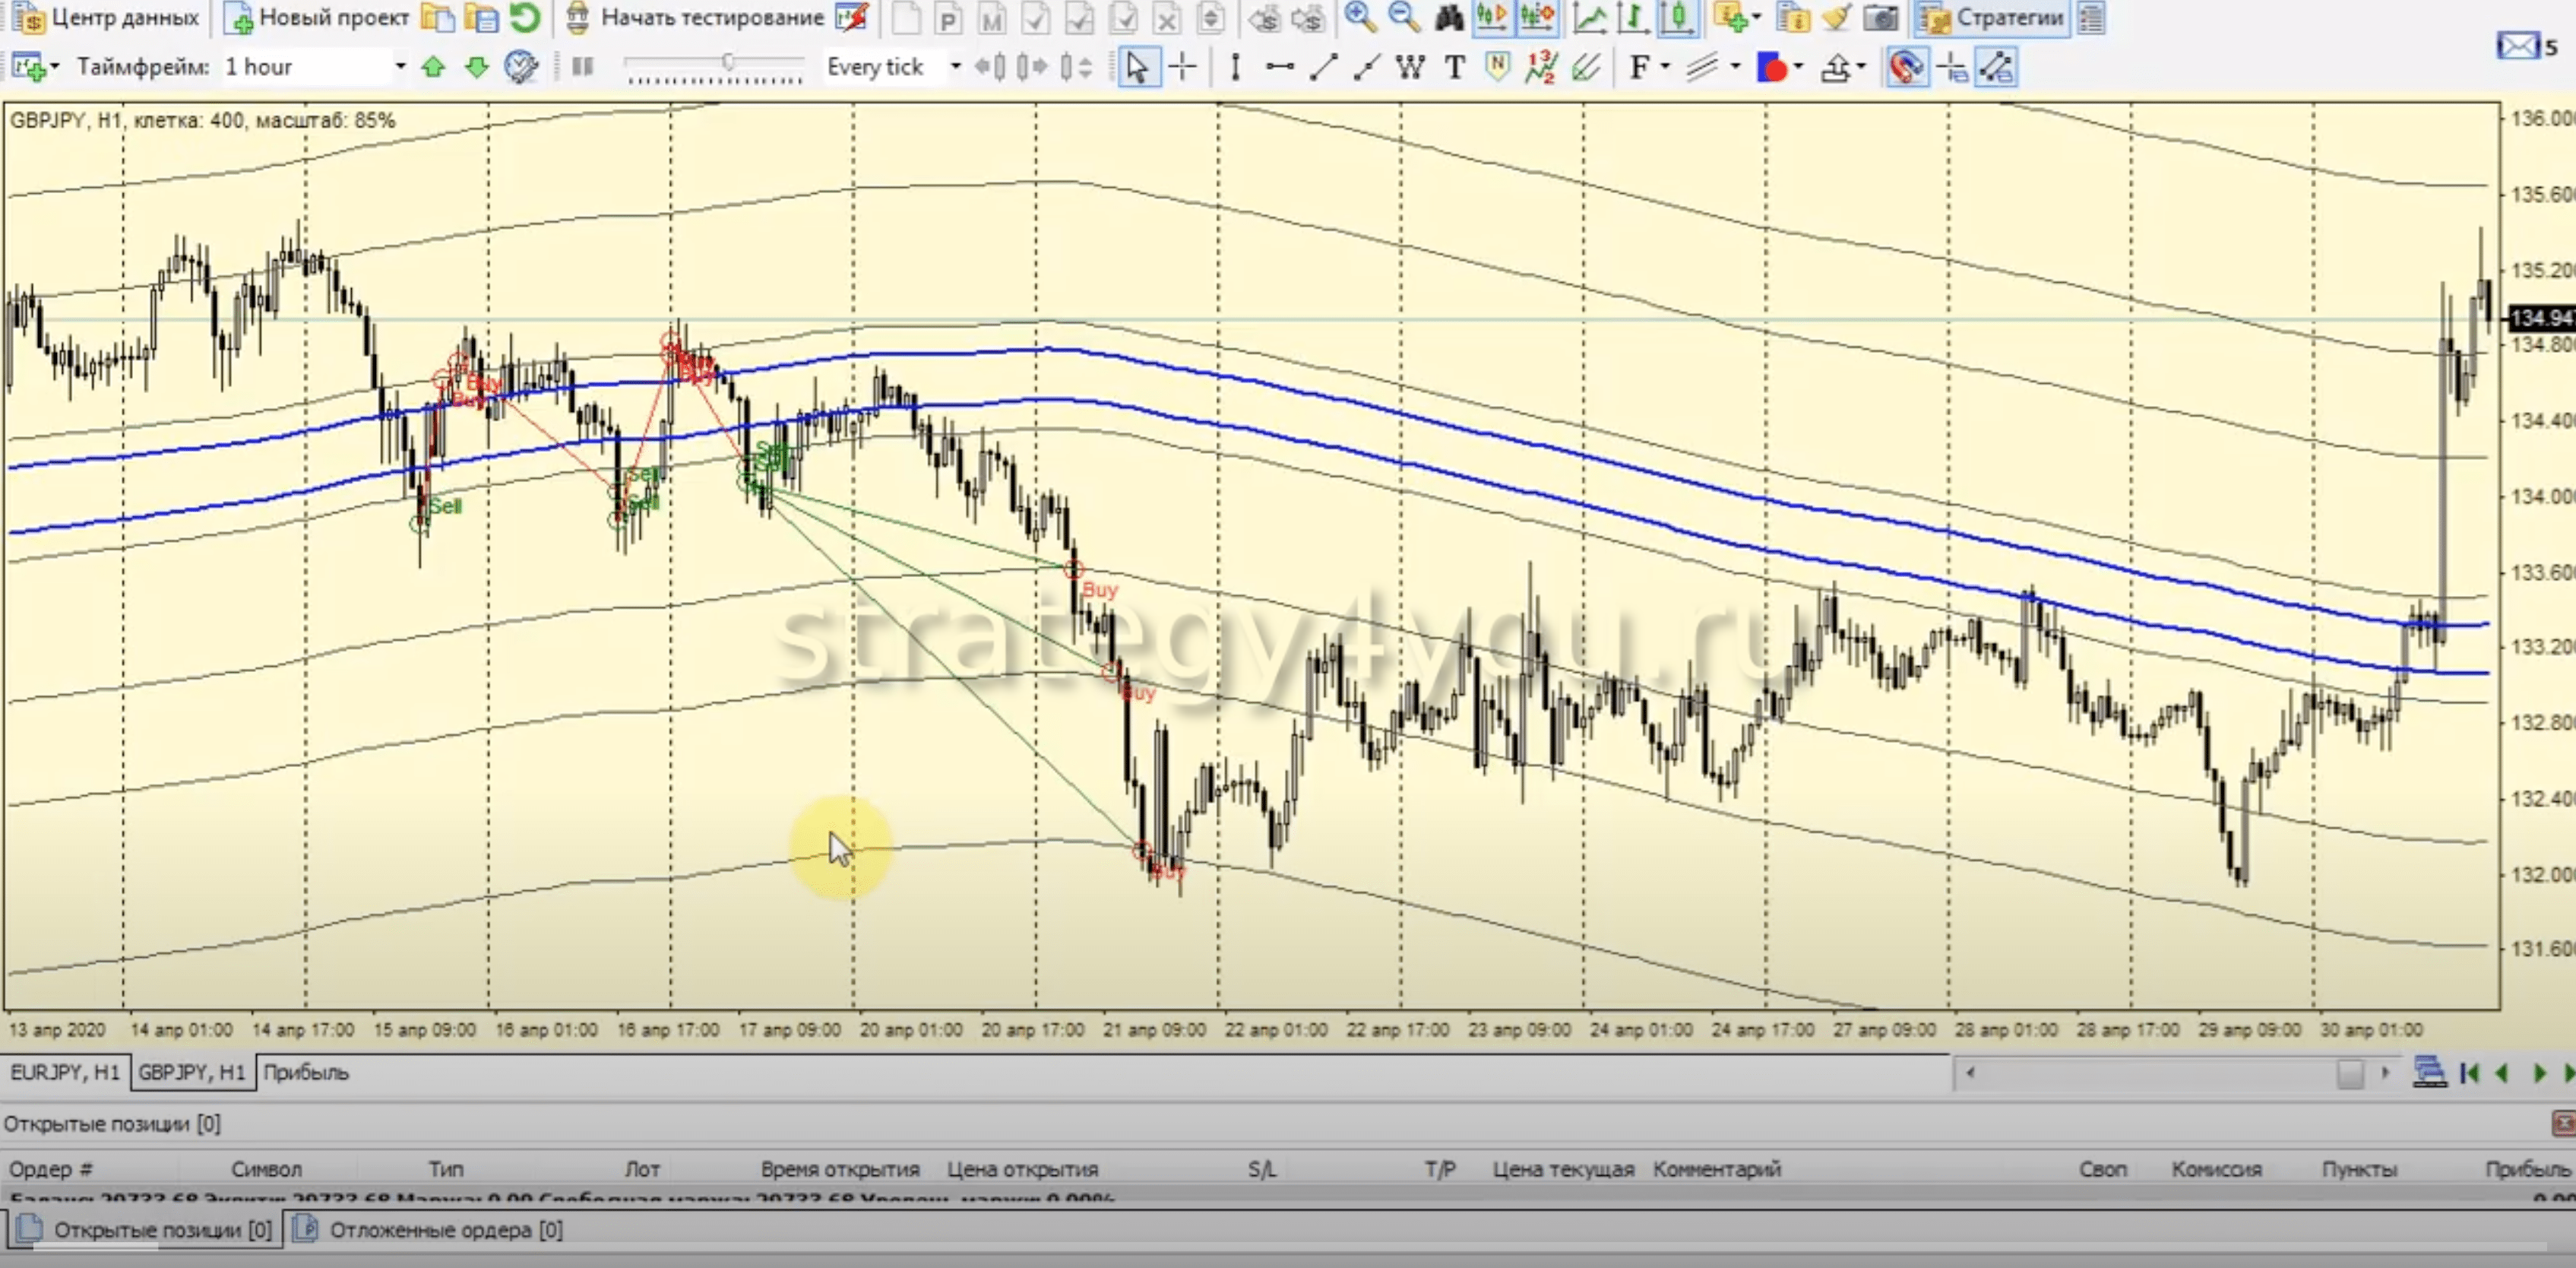The height and width of the screenshot is (1268, 2576).
Task: Click the screenshot camera icon
Action: 1880,17
